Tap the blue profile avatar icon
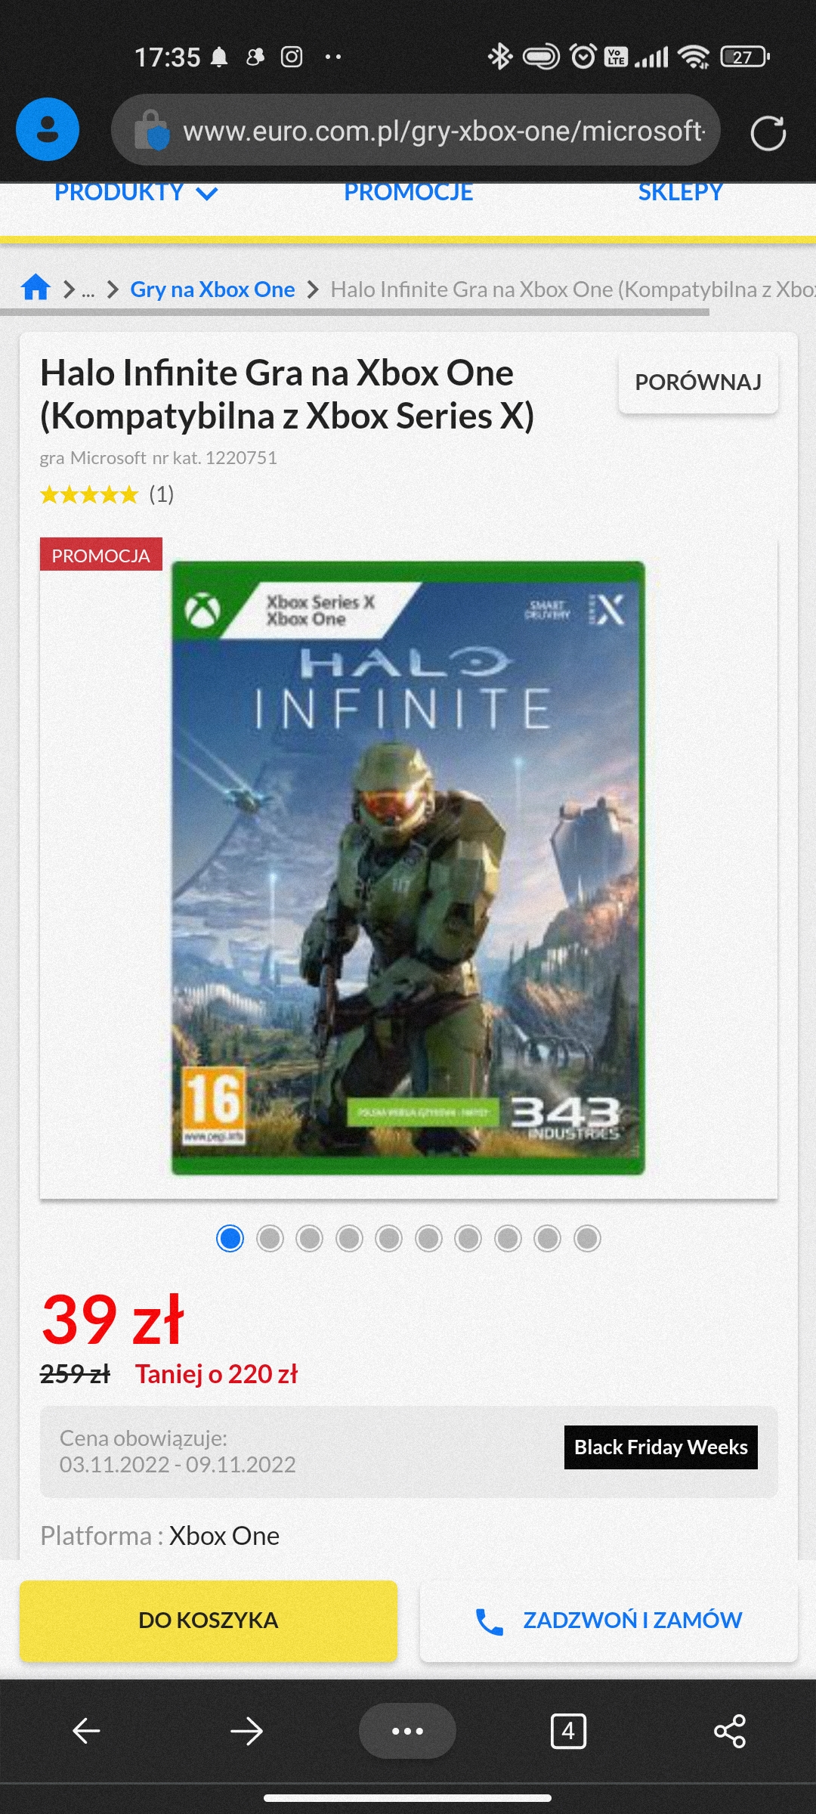This screenshot has width=816, height=1814. coord(48,129)
